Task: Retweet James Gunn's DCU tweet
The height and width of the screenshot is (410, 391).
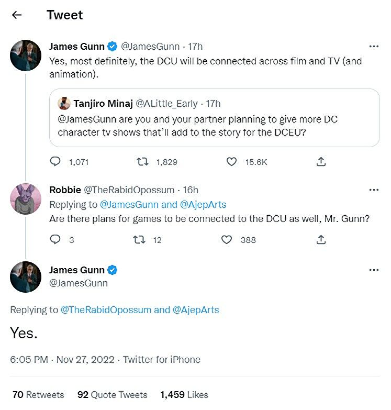Action: (x=142, y=162)
